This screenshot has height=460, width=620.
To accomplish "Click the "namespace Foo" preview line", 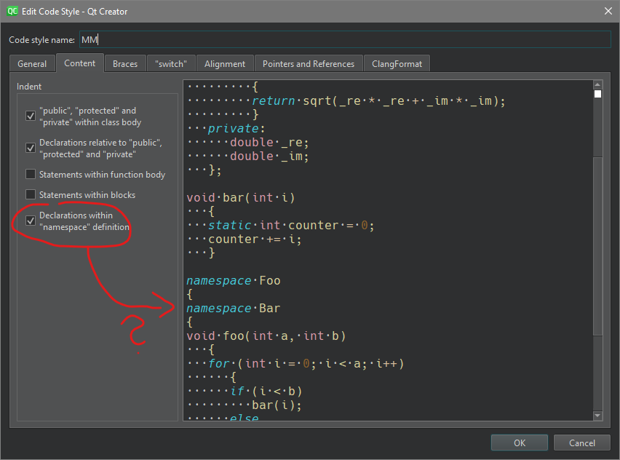I will pos(234,280).
